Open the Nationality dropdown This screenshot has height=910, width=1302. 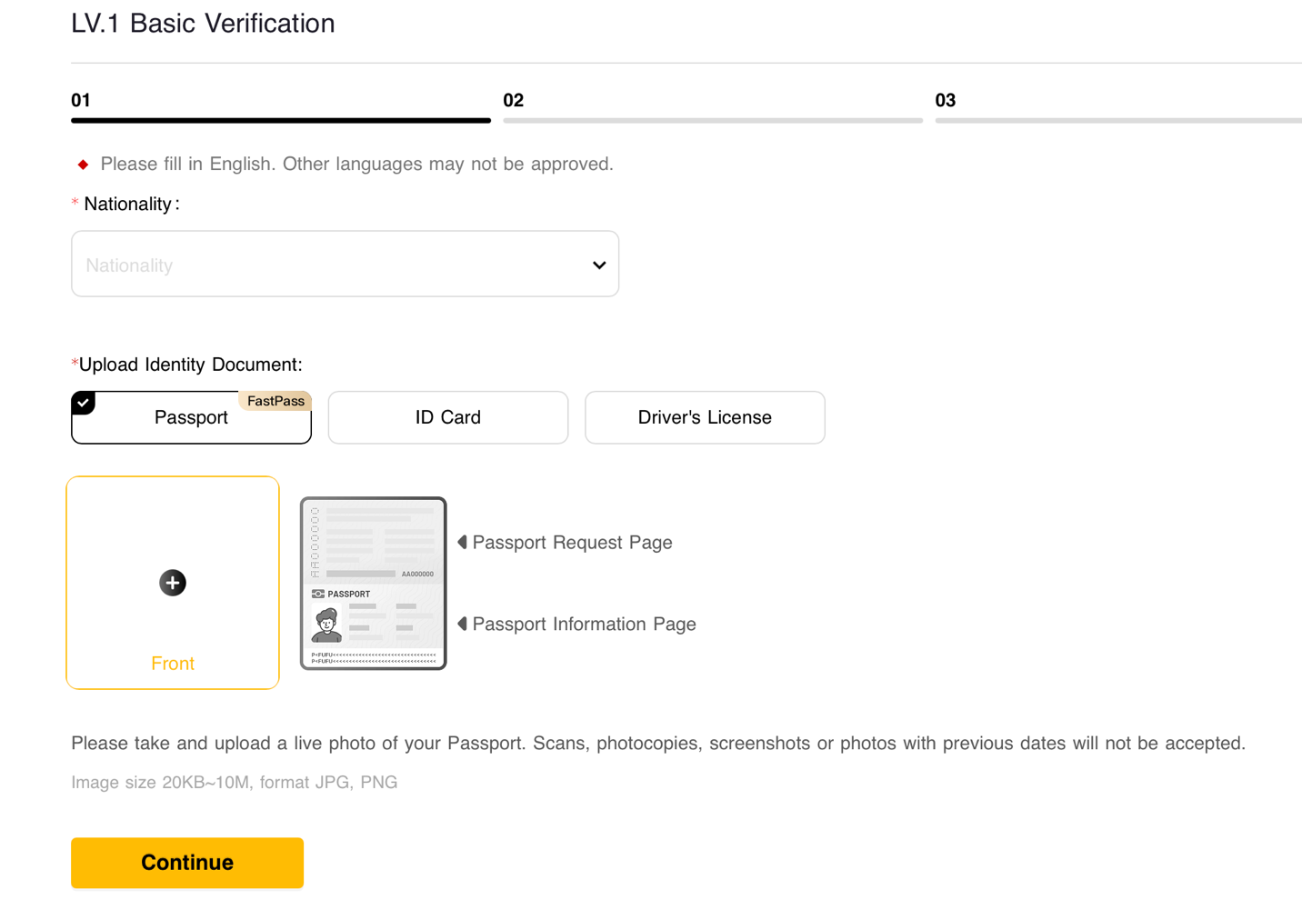[x=345, y=264]
